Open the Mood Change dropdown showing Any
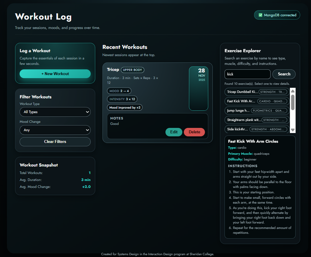Image resolution: width=311 pixels, height=257 pixels. [x=55, y=130]
